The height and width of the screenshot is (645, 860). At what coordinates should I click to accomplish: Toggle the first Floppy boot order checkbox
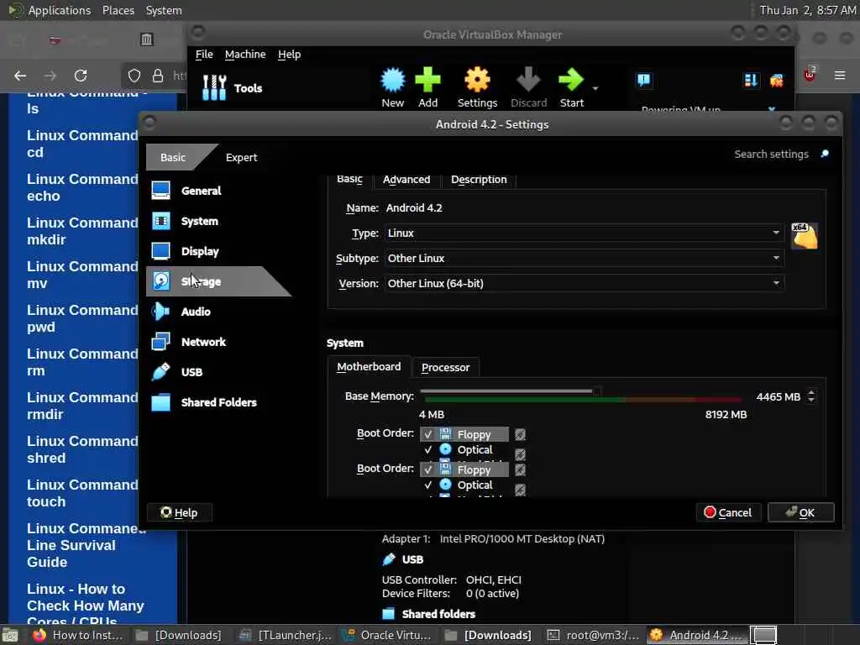pos(427,434)
